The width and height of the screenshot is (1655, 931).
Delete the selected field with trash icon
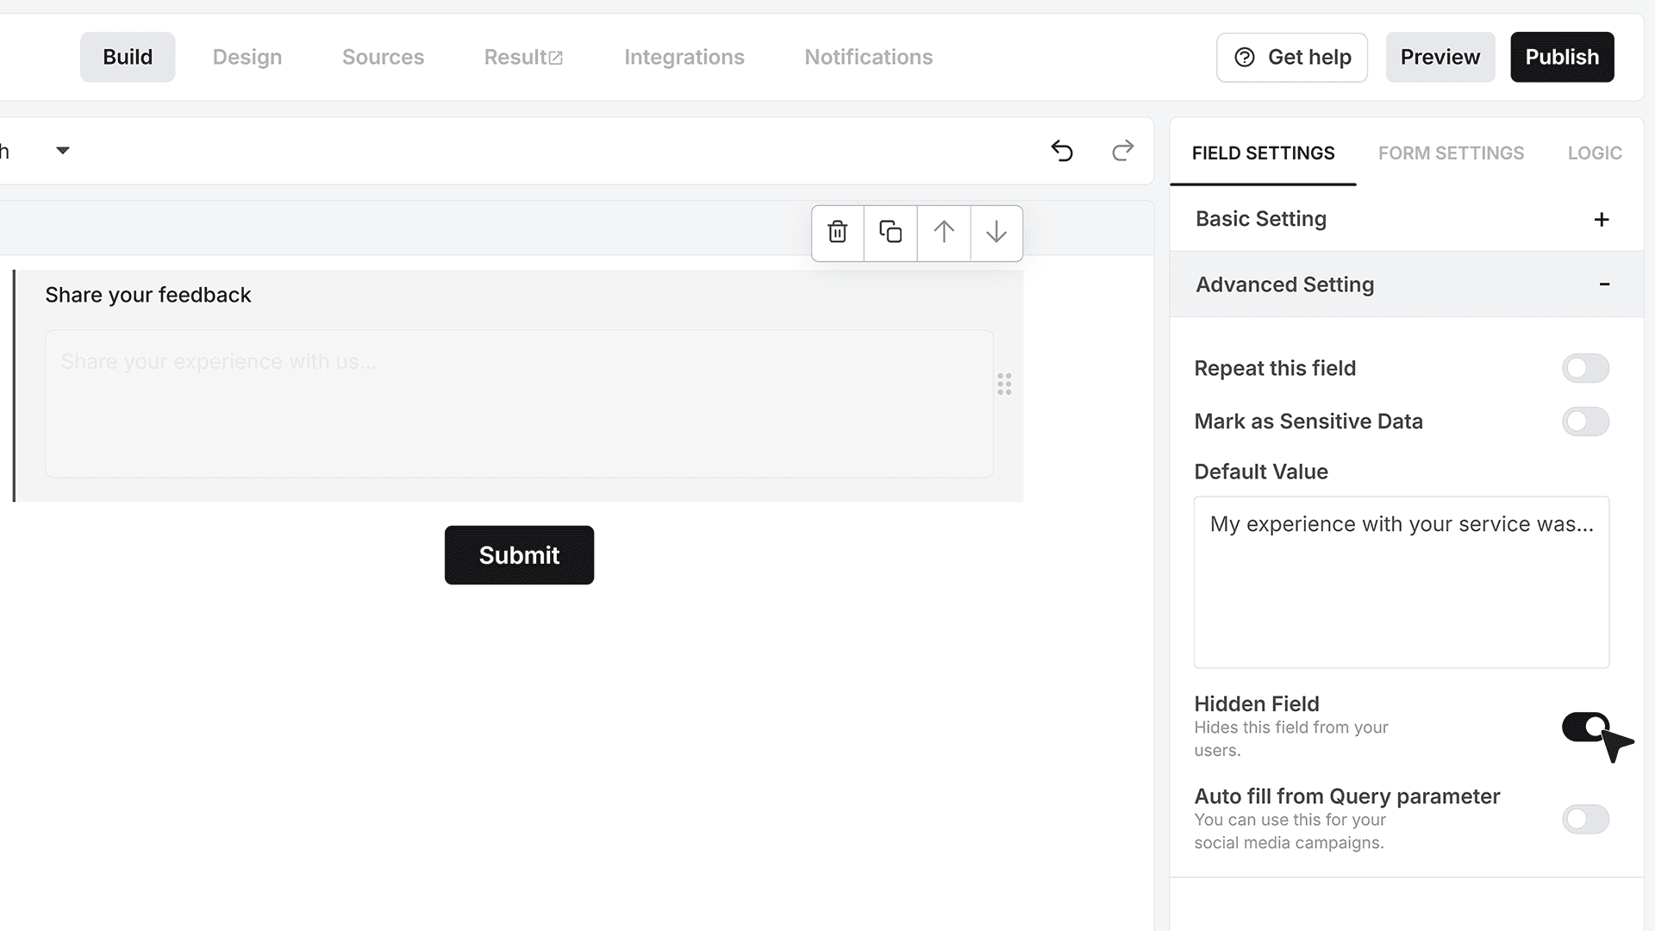(x=837, y=233)
